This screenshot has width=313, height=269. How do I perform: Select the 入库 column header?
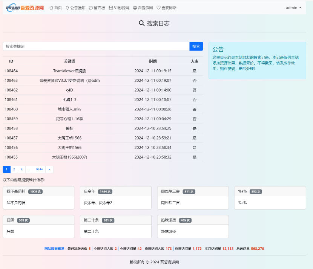point(195,61)
